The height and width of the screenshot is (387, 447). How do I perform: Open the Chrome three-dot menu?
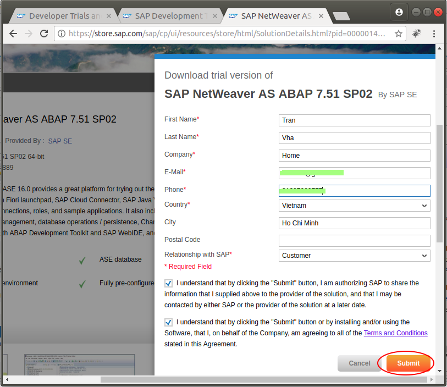point(434,34)
